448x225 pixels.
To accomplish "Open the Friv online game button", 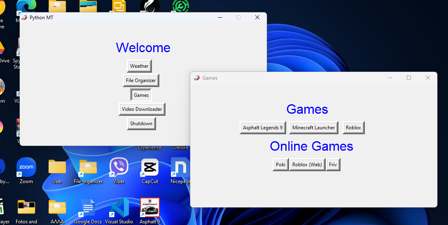I will coord(333,165).
